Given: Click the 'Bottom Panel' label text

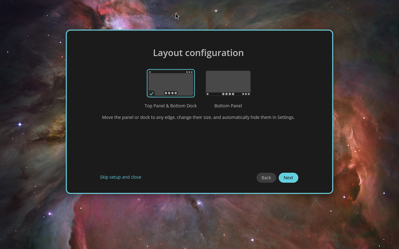Looking at the screenshot, I should pyautogui.click(x=228, y=106).
